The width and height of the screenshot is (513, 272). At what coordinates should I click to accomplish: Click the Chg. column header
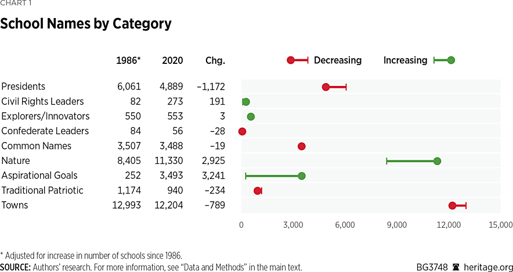(215, 60)
